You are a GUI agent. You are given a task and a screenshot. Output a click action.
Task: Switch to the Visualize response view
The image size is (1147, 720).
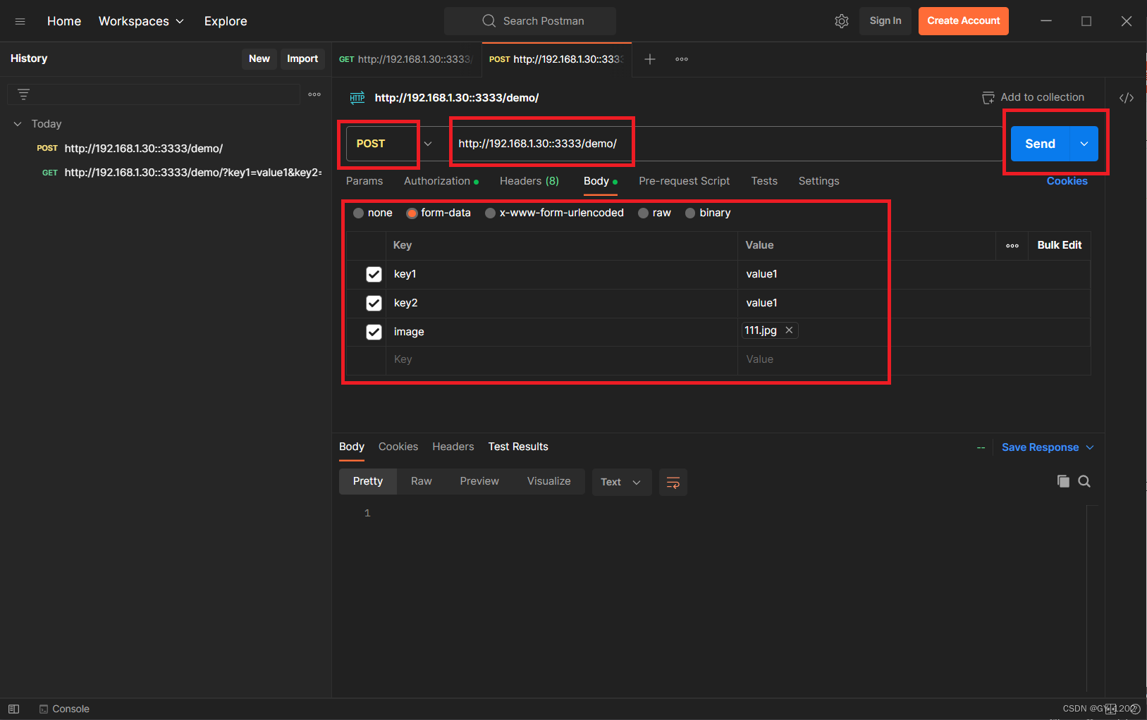[x=549, y=482]
